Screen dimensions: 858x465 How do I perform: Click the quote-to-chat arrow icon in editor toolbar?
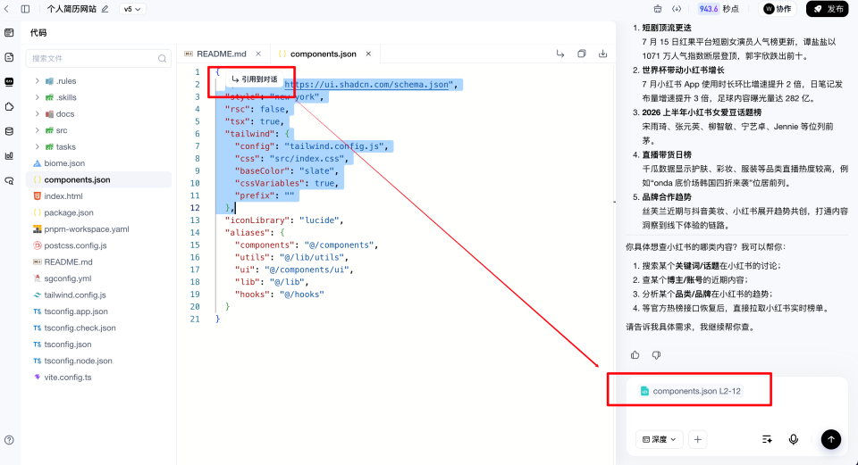[x=560, y=54]
